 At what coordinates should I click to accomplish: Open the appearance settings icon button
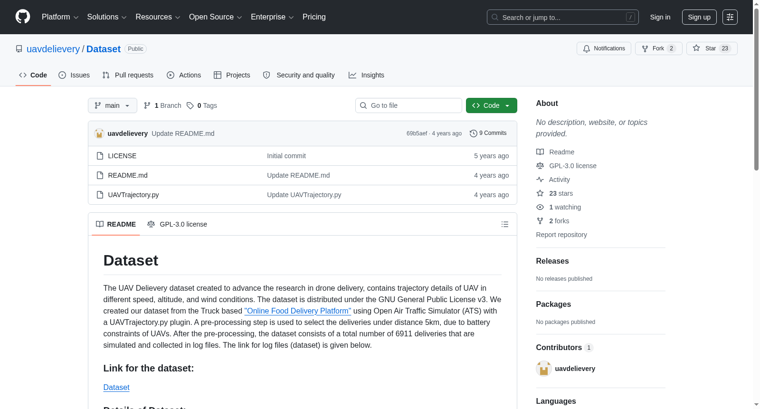(x=730, y=17)
